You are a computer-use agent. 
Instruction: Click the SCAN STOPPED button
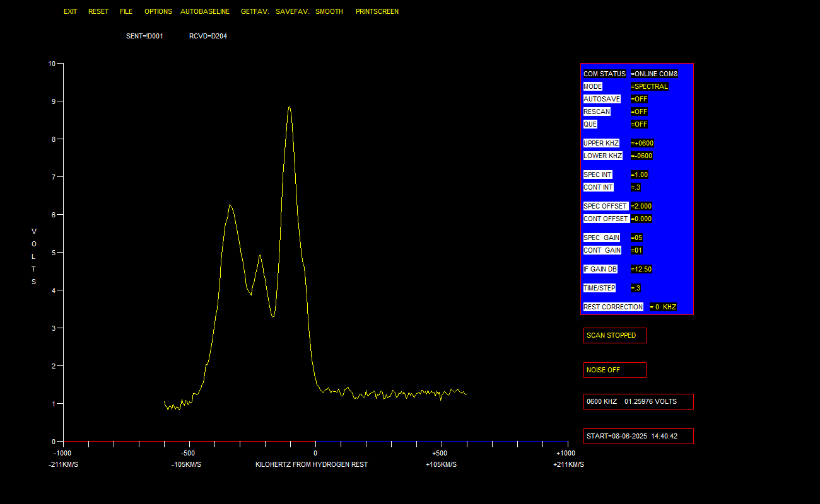[614, 335]
